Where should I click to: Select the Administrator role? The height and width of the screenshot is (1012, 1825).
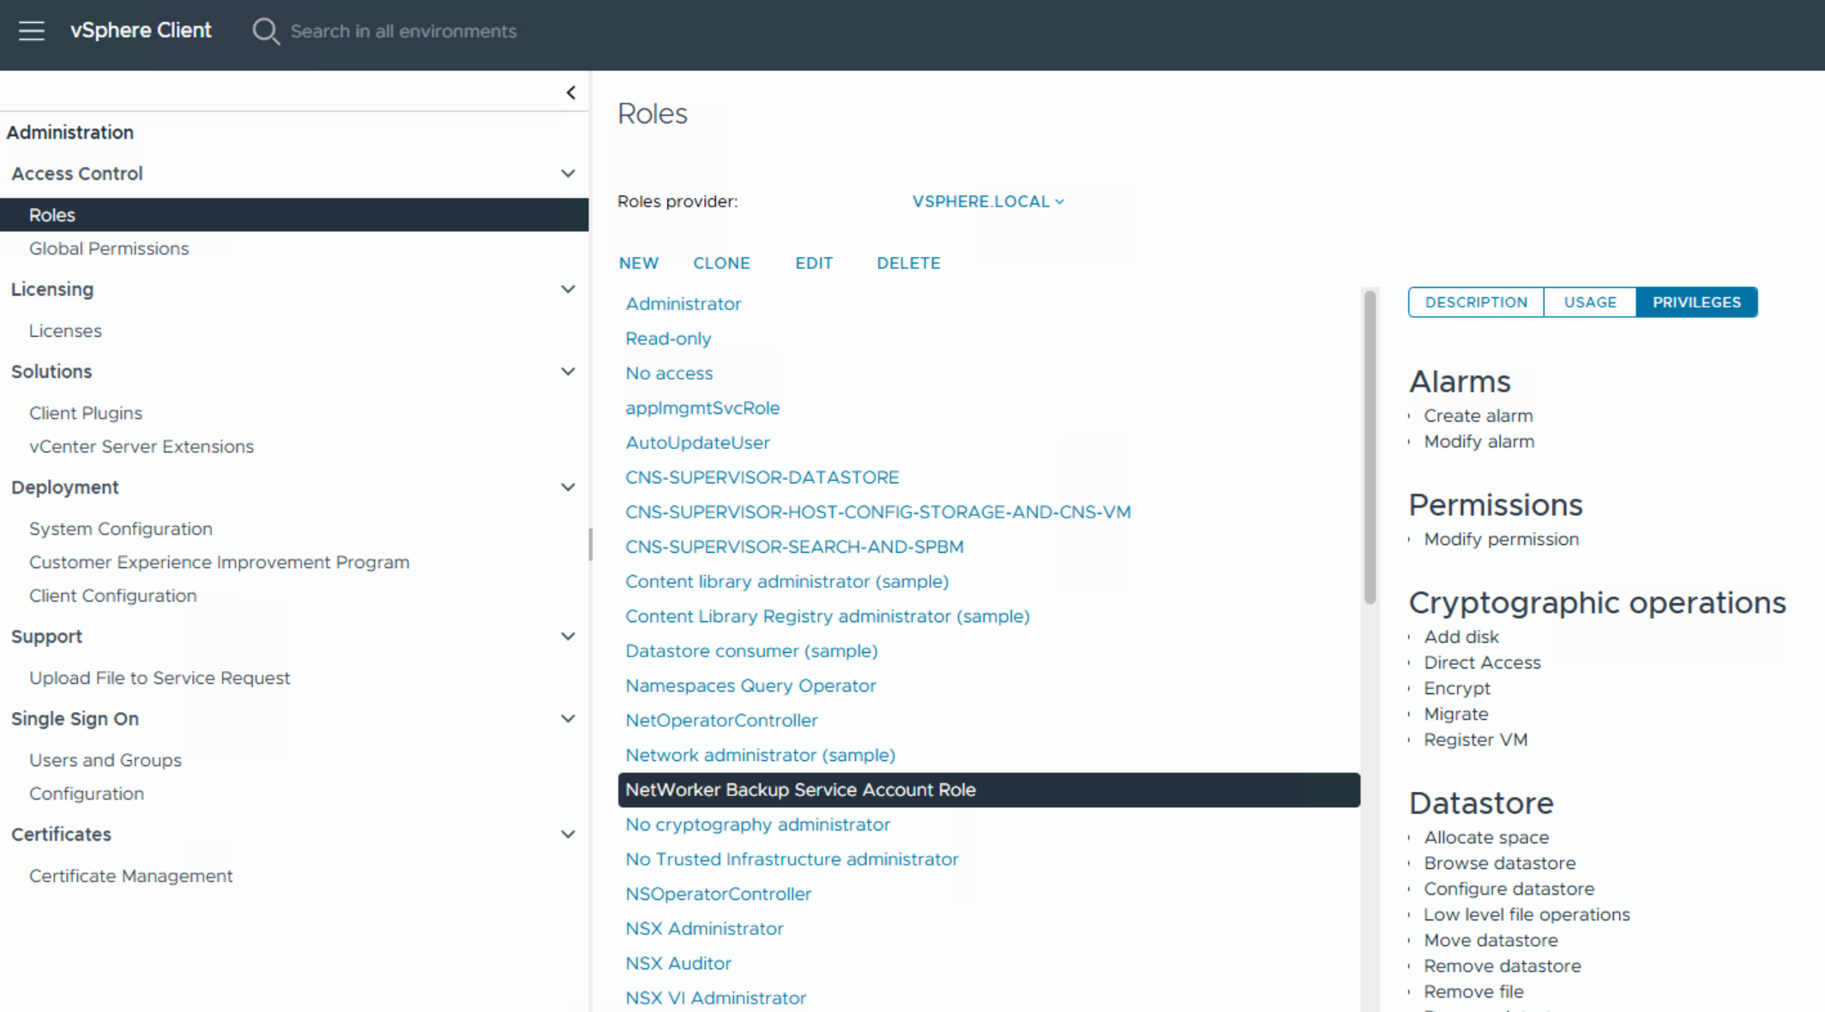coord(684,303)
